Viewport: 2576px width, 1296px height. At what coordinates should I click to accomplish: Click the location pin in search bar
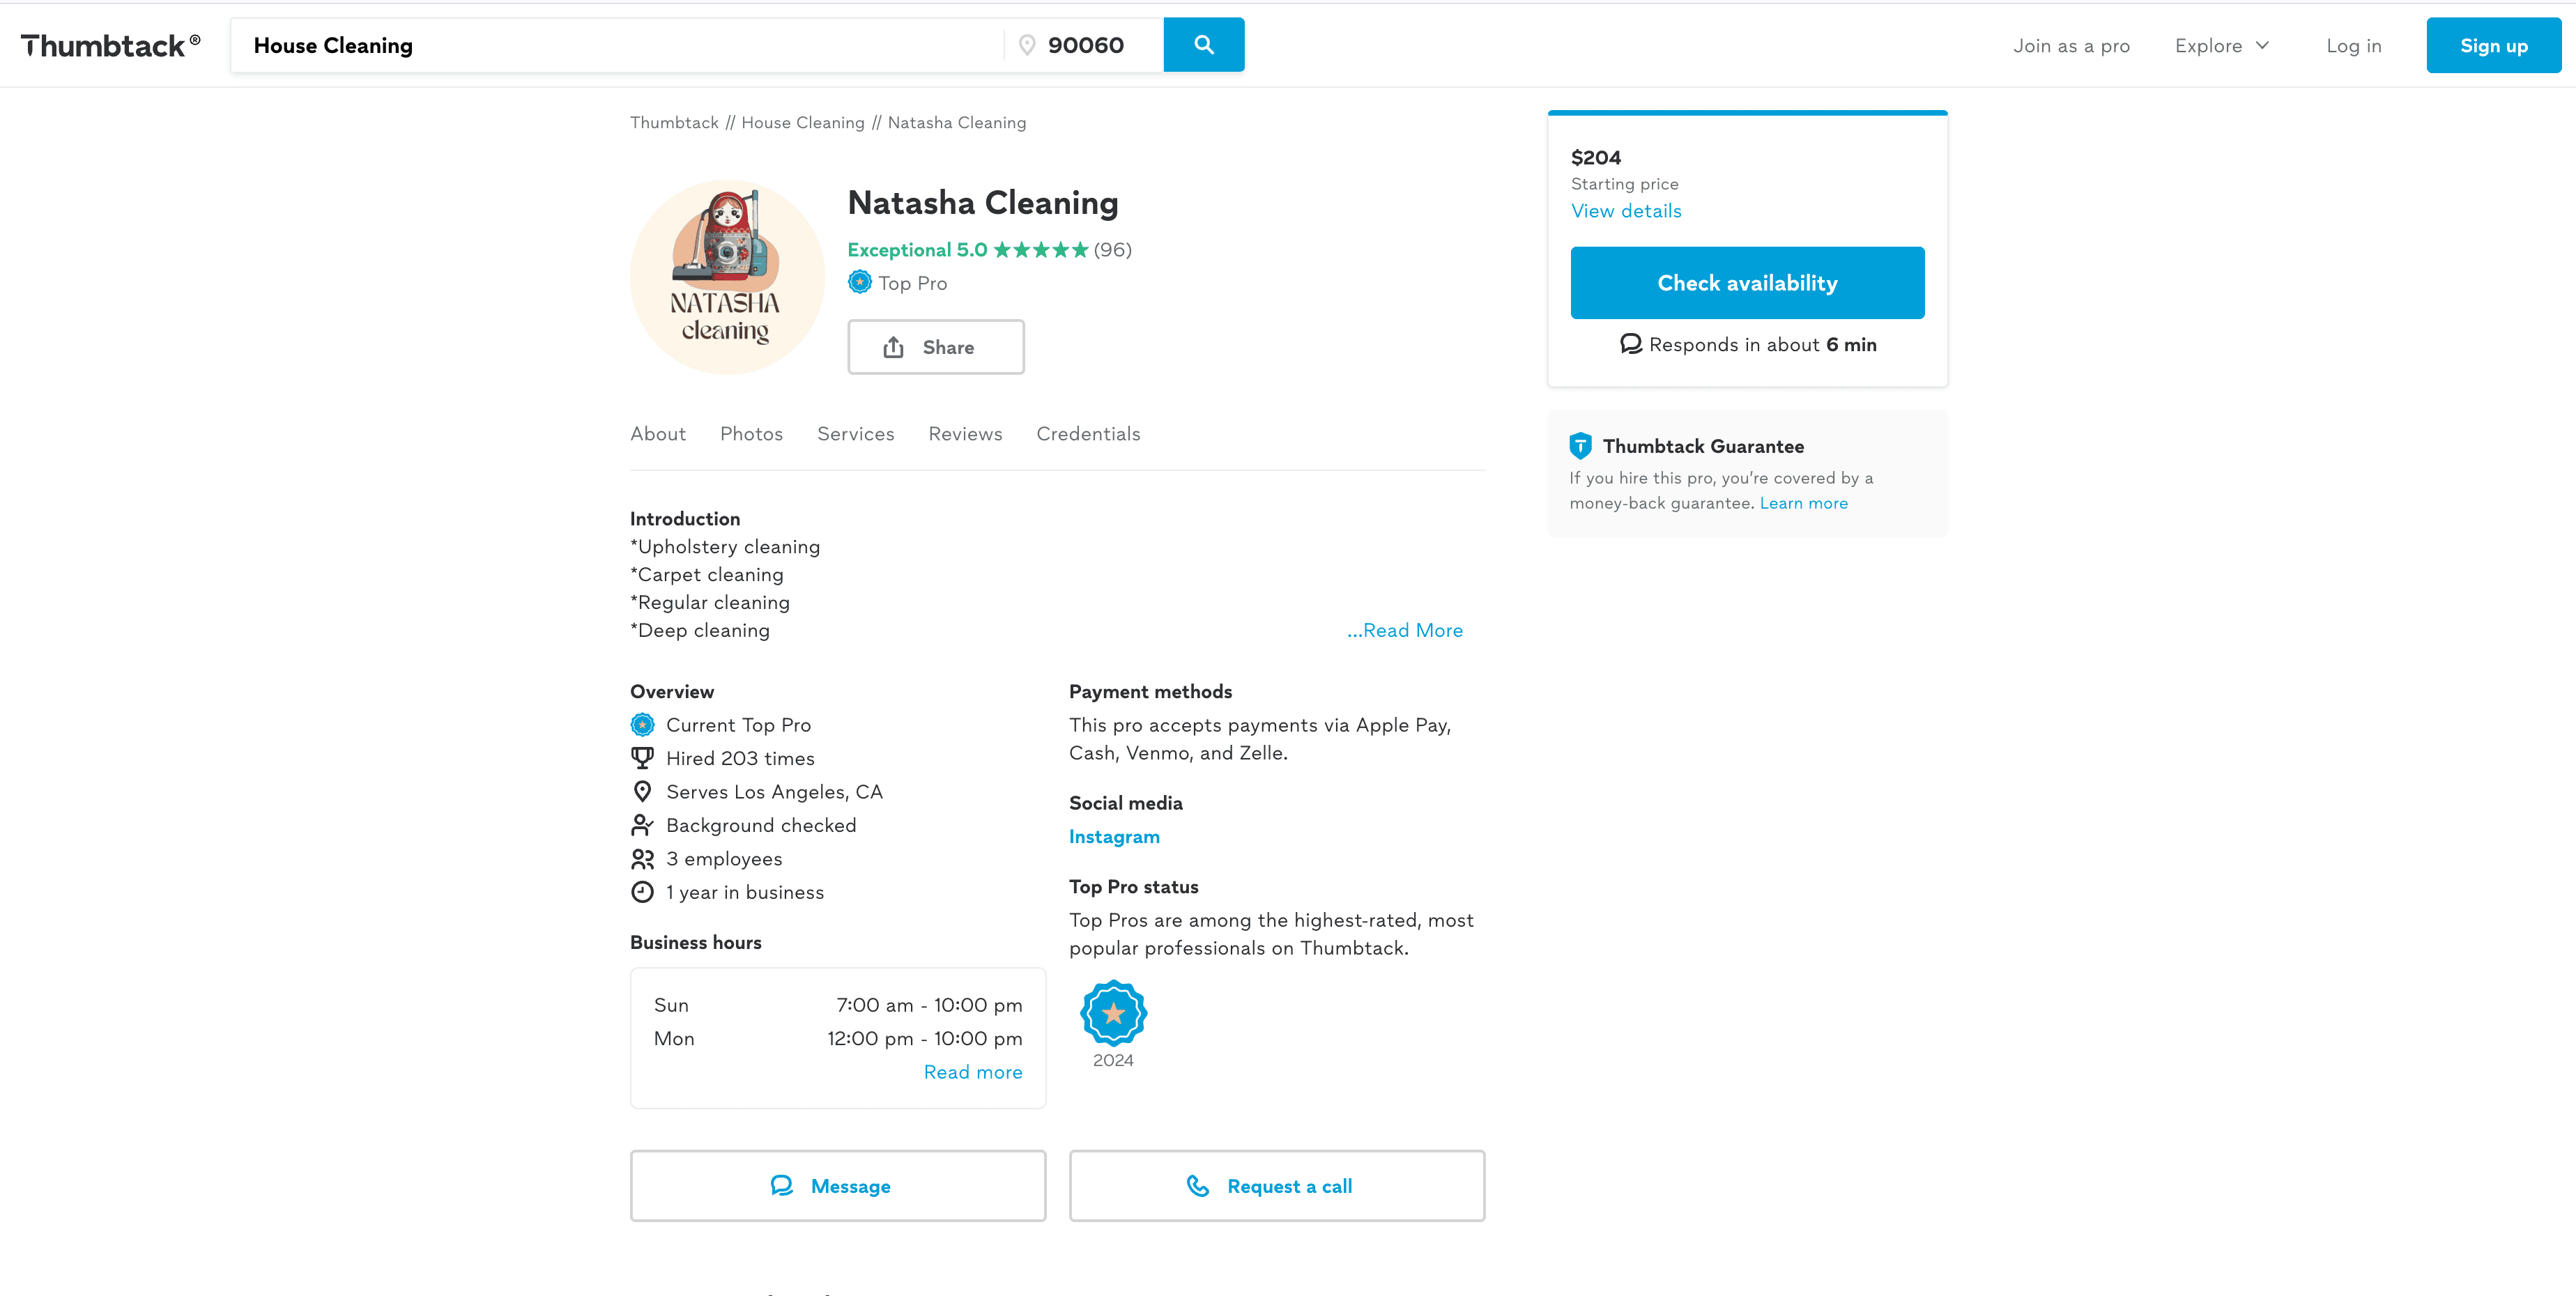coord(1026,46)
